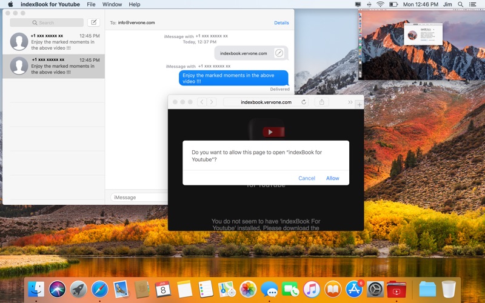The width and height of the screenshot is (485, 303).
Task: Click the blue "Enjoy the marked moments" bubble
Action: 233,78
